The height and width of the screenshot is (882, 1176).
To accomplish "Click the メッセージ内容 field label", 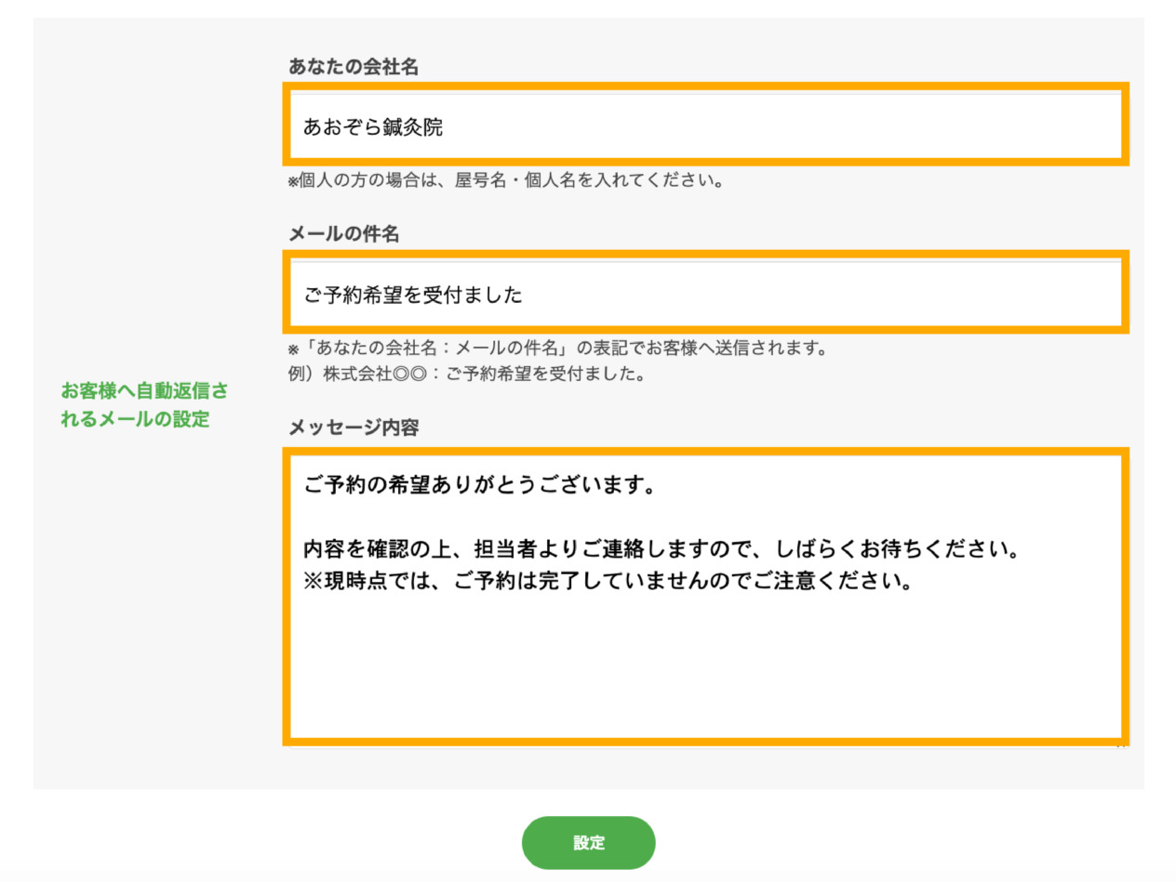I will 354,428.
